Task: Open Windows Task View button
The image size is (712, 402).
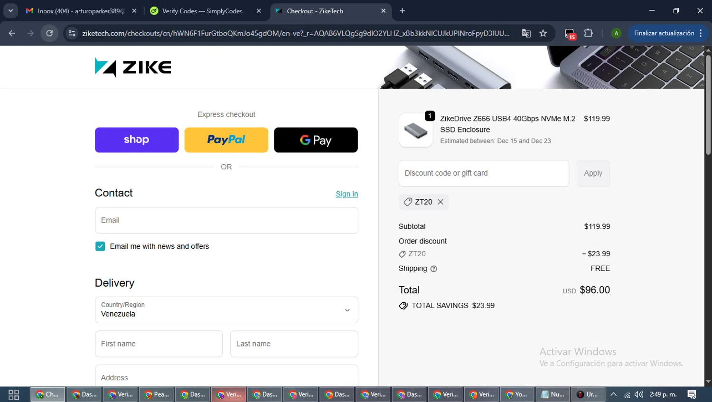Action: point(14,394)
